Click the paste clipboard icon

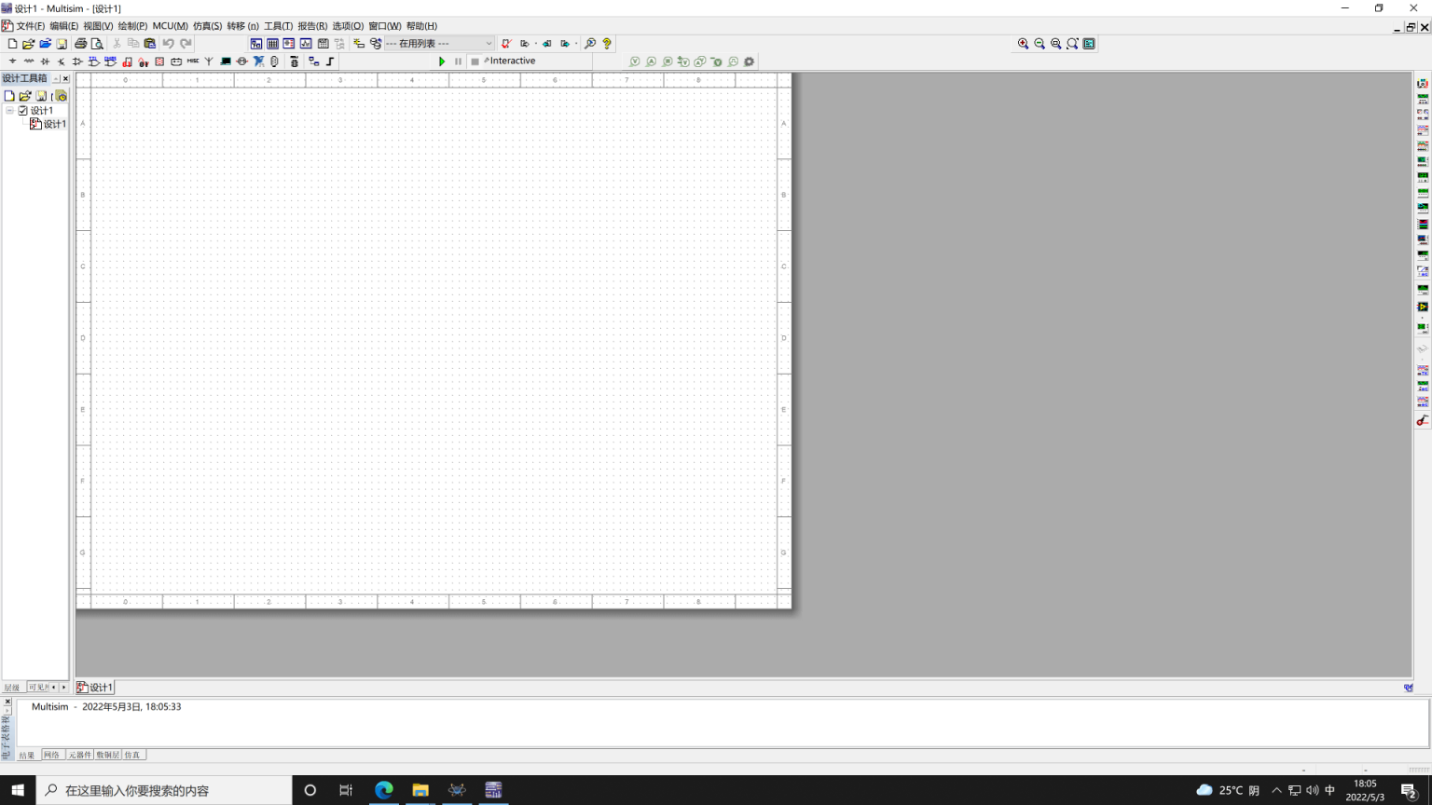click(149, 44)
